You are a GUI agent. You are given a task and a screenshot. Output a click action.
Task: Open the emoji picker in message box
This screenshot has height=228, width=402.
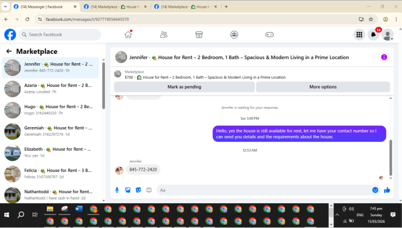[x=375, y=190]
